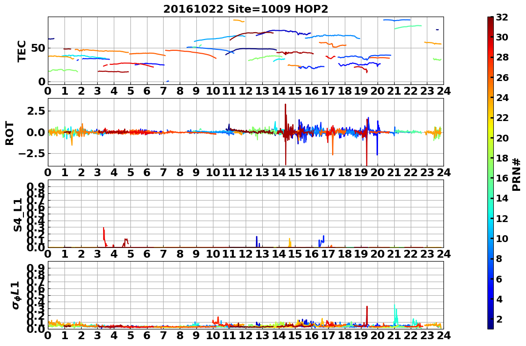Select the 'TEC' y-axis label
Viewport: 526px width, 346px height.
click(21, 51)
